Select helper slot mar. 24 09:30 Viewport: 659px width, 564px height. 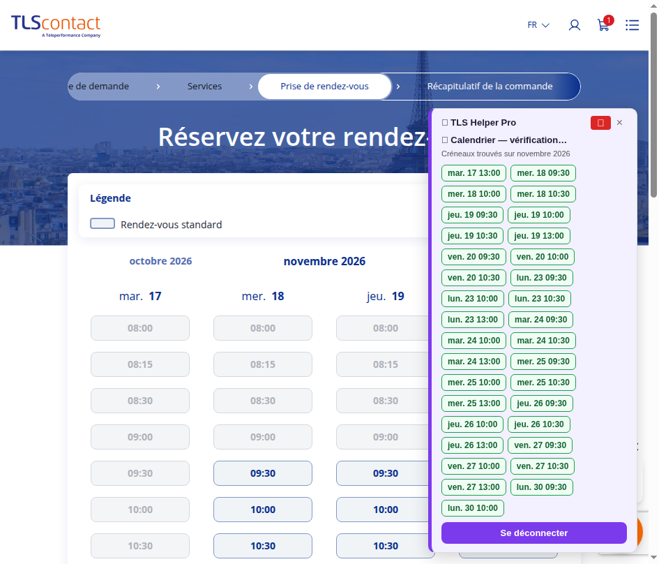(x=540, y=320)
